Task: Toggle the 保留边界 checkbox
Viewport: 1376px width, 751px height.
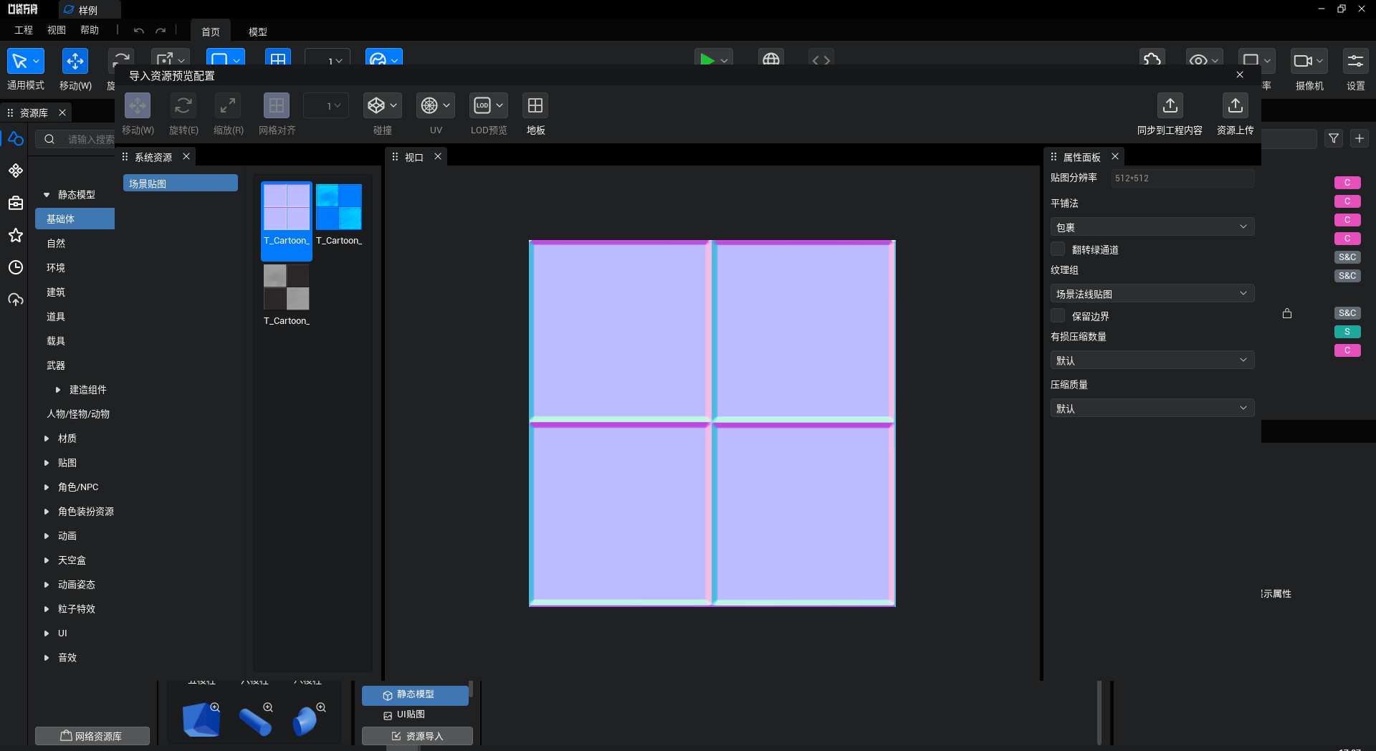Action: (1058, 315)
